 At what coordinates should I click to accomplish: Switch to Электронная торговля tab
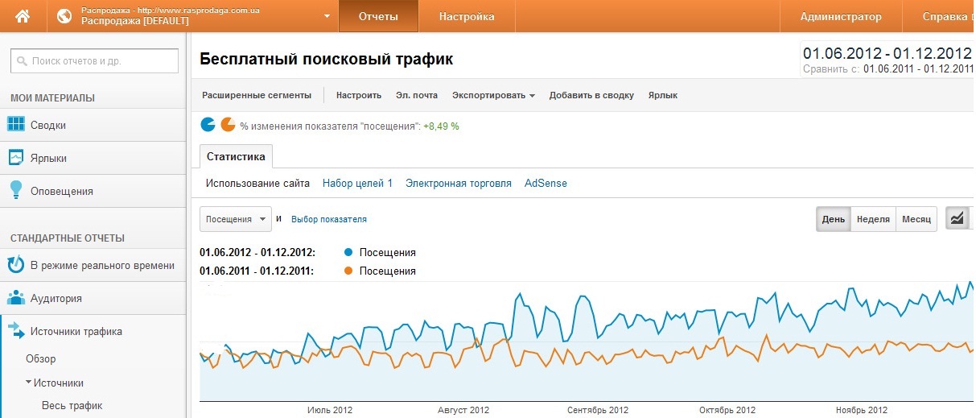tap(458, 183)
